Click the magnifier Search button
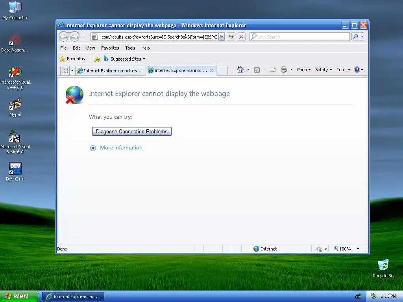The height and width of the screenshot is (302, 403). pyautogui.click(x=355, y=37)
